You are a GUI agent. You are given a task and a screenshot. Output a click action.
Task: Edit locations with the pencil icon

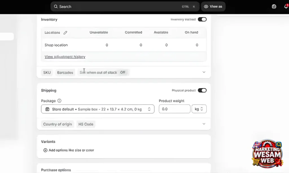click(65, 33)
